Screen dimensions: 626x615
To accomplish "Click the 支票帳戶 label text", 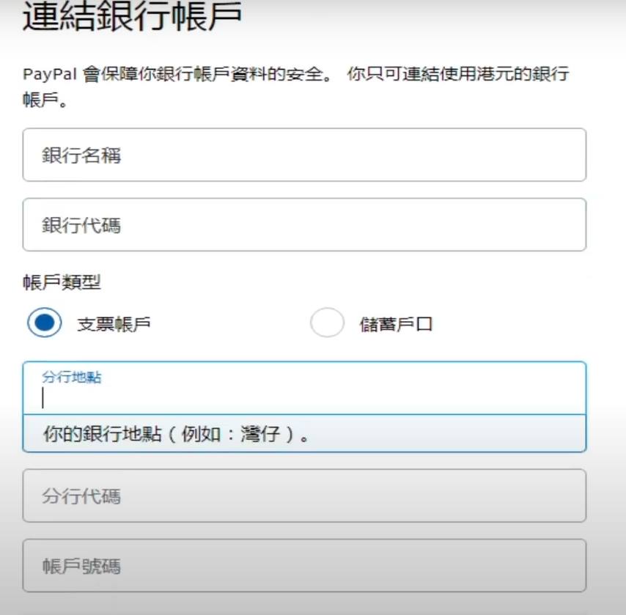I will pyautogui.click(x=114, y=324).
